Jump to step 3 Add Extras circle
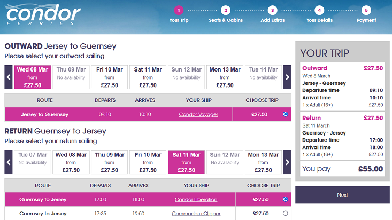Image resolution: width=392 pixels, height=220 pixels. (x=273, y=10)
